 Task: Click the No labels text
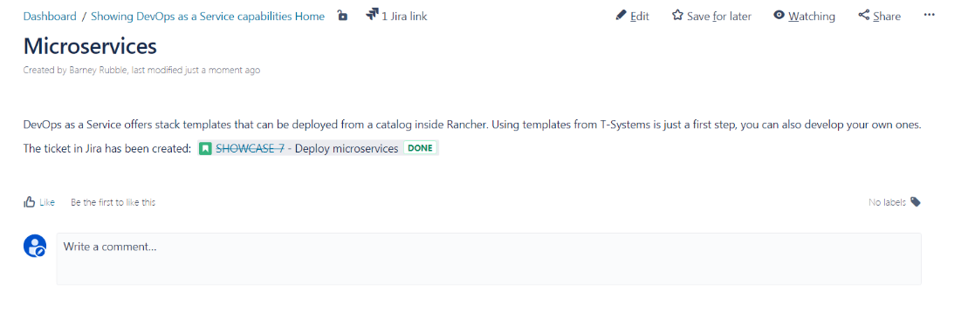[887, 202]
